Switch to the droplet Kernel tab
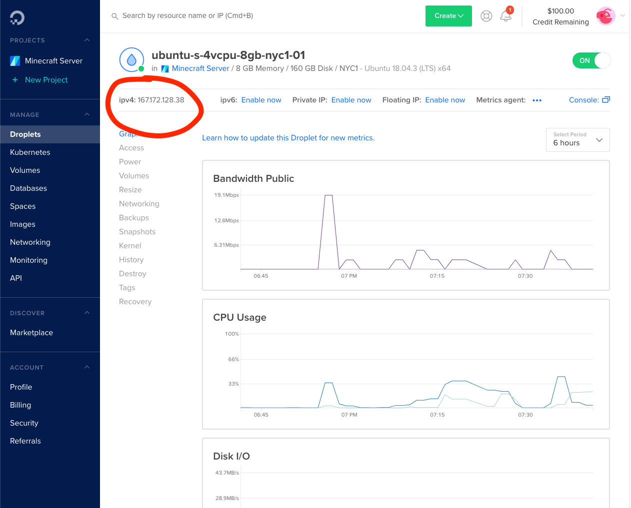The height and width of the screenshot is (508, 631). click(x=130, y=246)
